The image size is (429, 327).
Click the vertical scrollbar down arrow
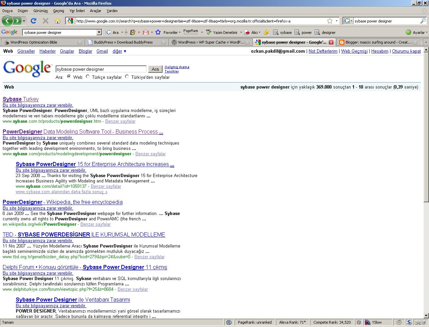(x=426, y=316)
